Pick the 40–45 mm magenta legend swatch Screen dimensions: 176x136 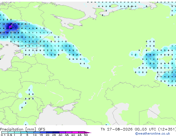(x=75, y=132)
